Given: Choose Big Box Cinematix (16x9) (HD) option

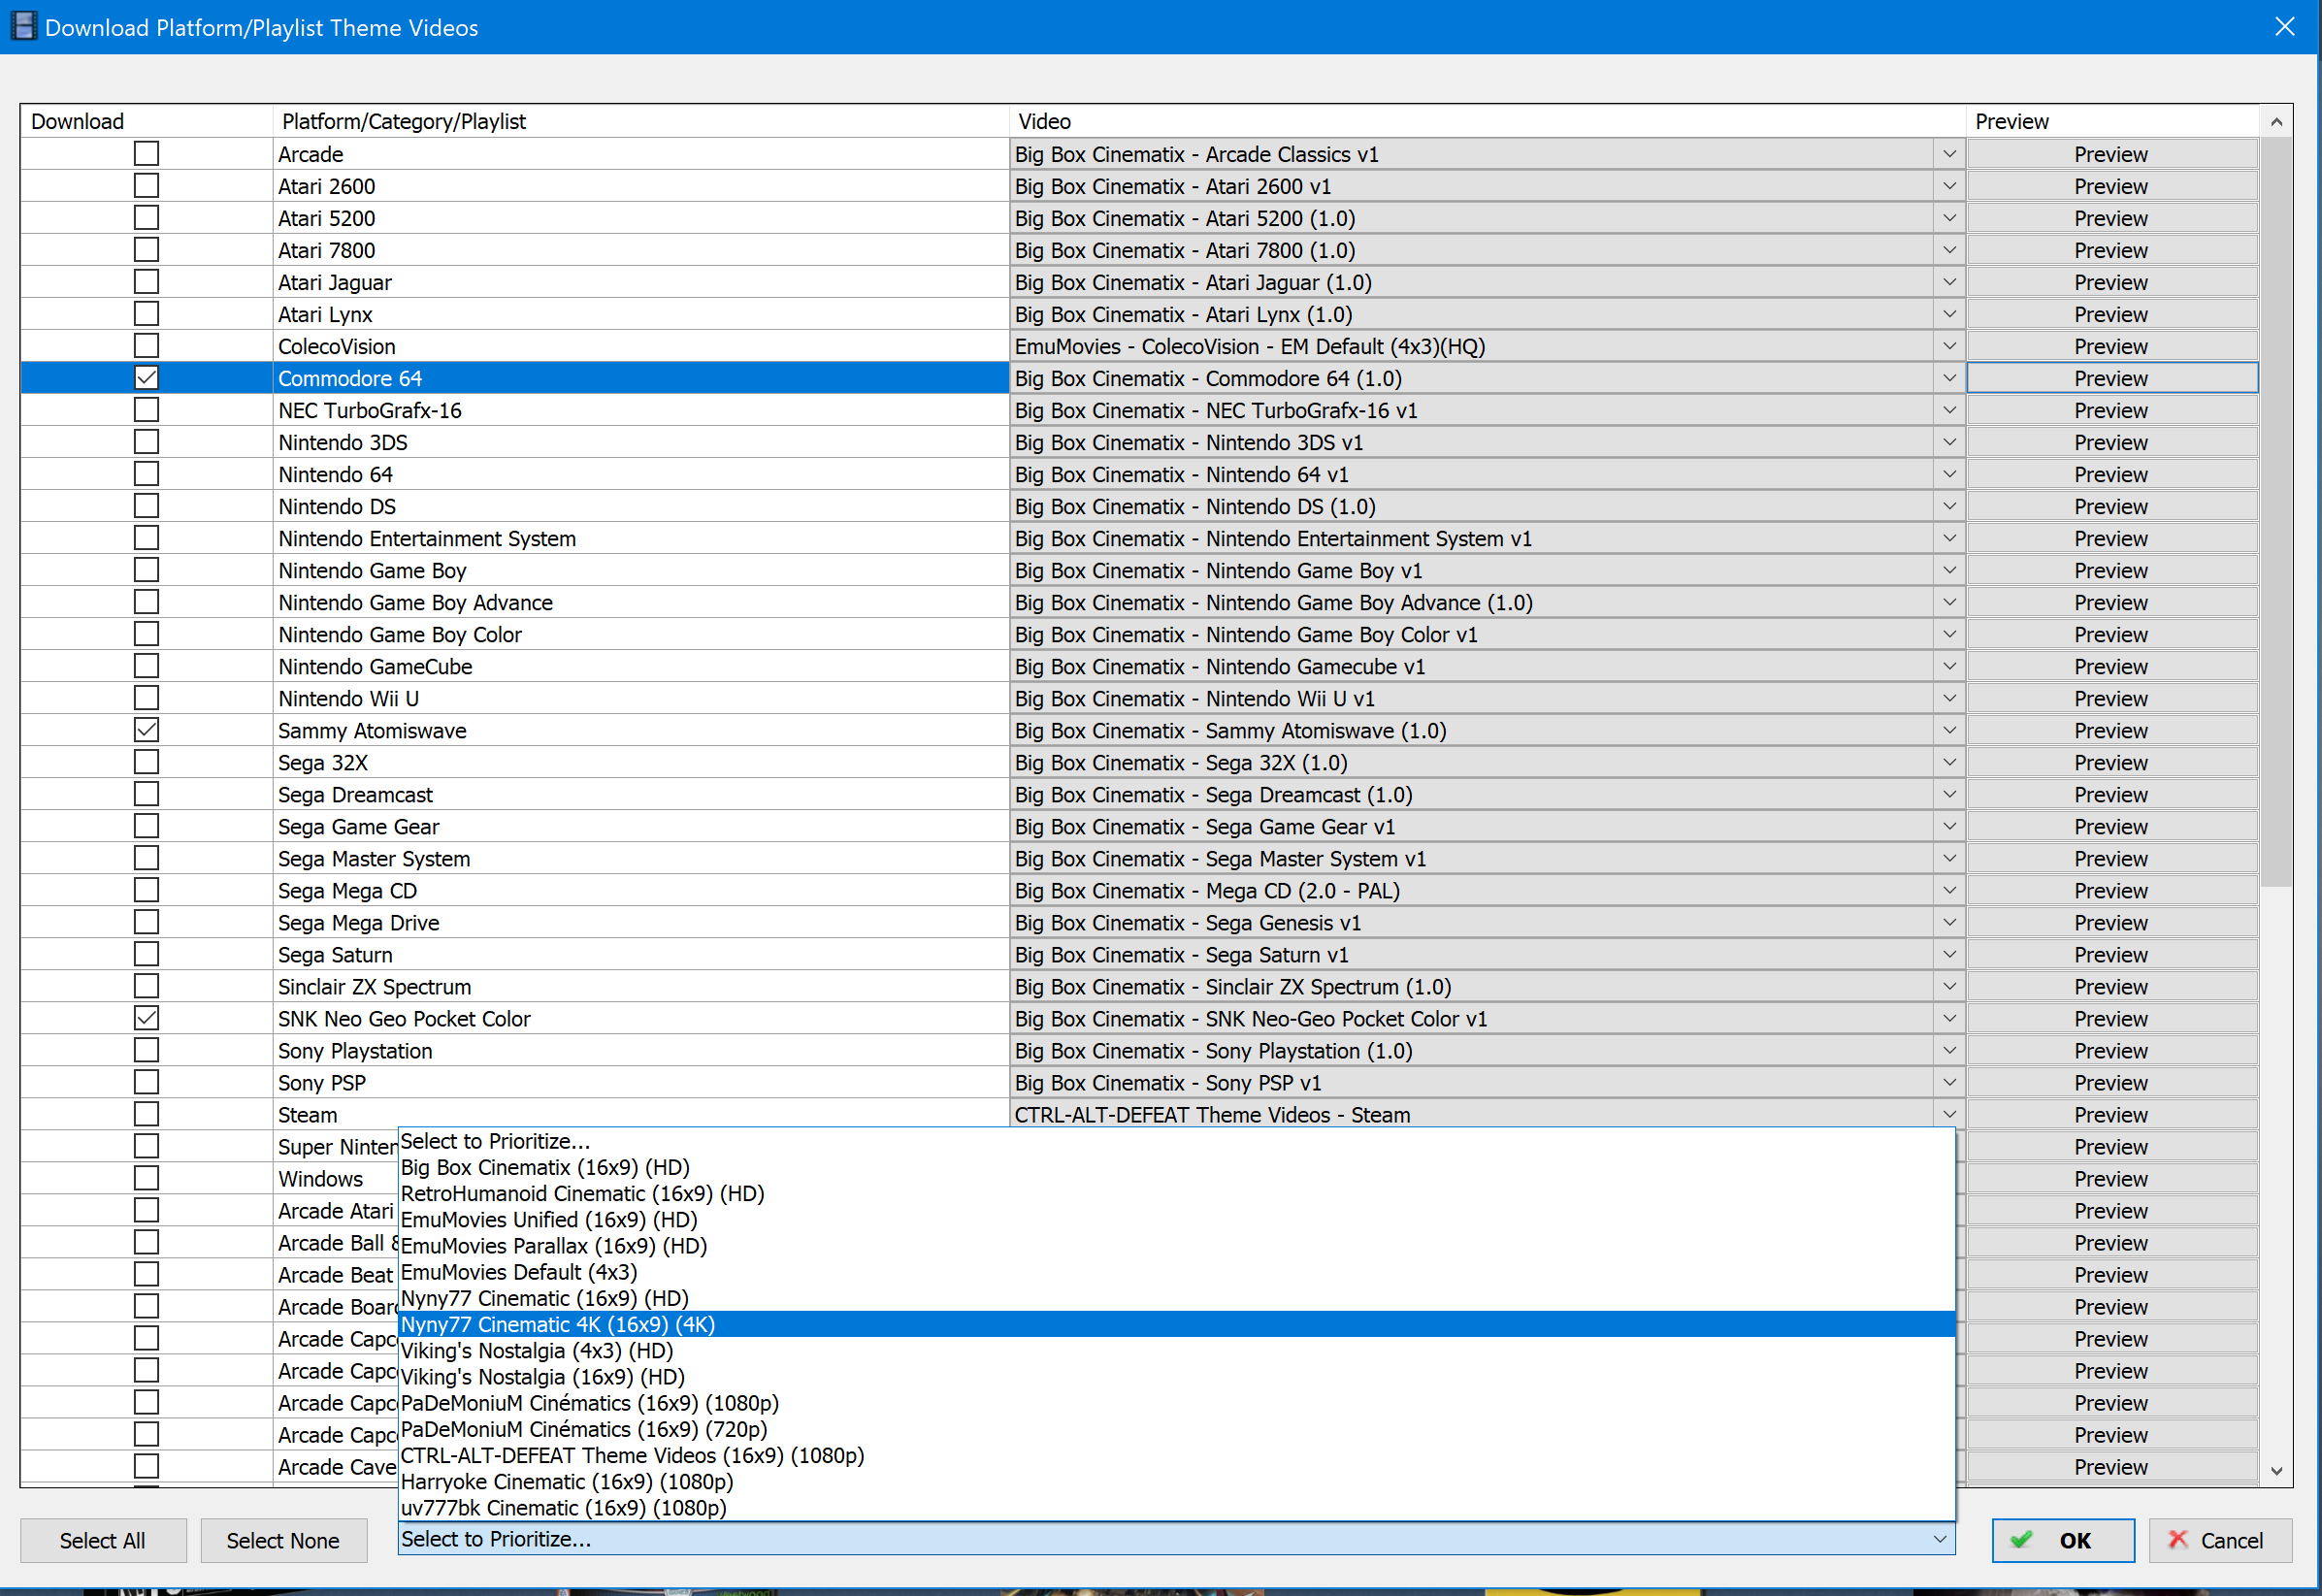Looking at the screenshot, I should click(x=1176, y=1167).
